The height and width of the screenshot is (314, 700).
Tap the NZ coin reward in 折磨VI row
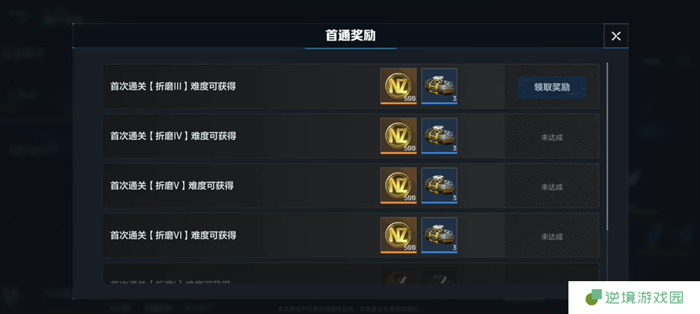398,235
